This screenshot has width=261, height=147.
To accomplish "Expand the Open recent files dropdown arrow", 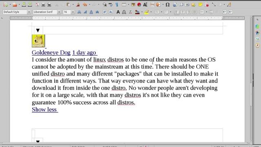I will pos(19,4).
